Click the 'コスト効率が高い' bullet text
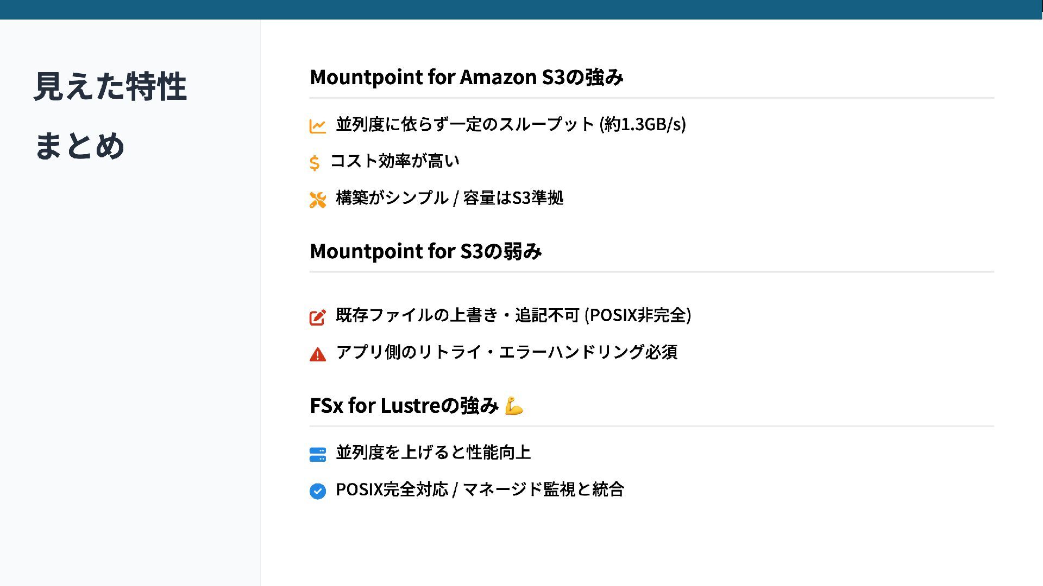1043x586 pixels. tap(395, 161)
